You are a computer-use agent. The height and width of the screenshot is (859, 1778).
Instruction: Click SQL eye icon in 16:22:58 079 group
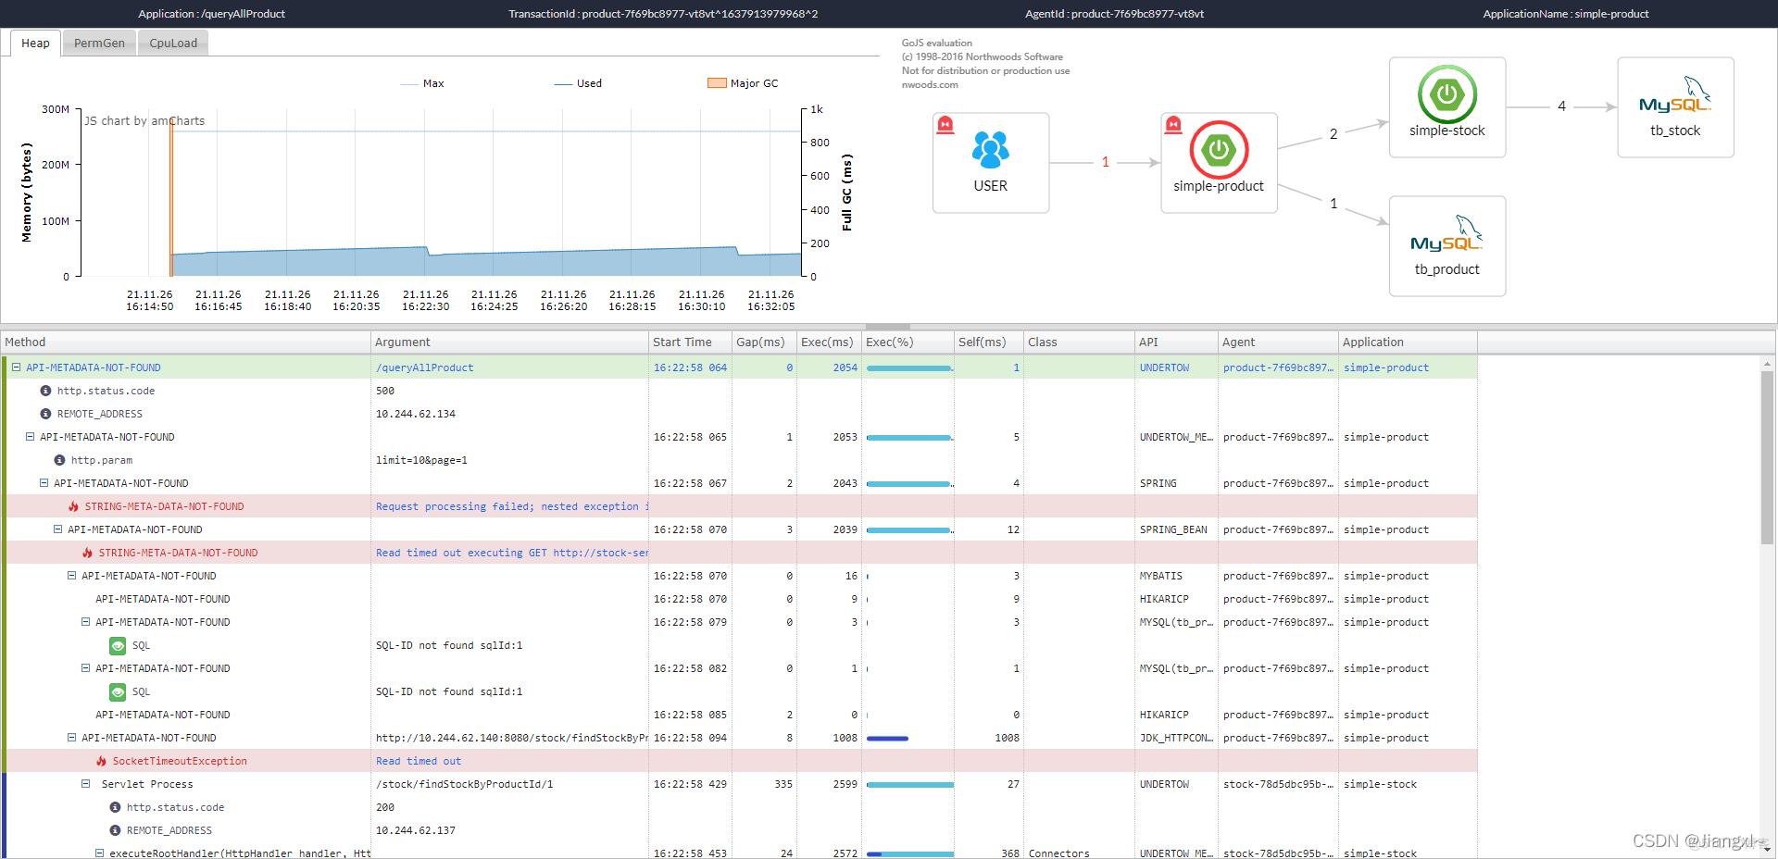118,645
